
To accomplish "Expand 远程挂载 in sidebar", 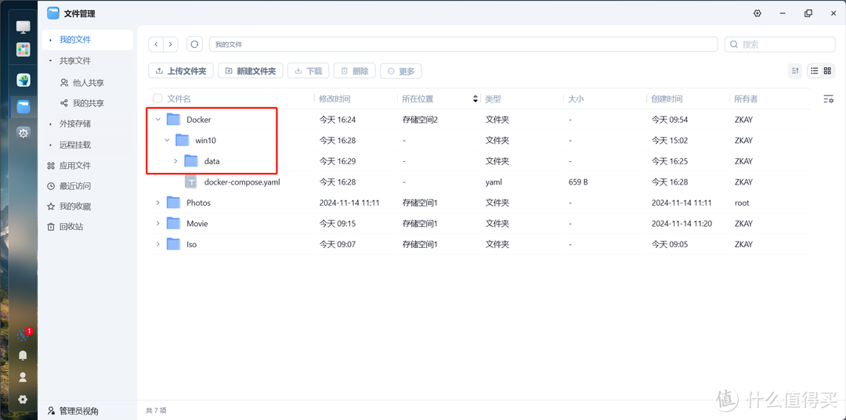I will (x=51, y=145).
